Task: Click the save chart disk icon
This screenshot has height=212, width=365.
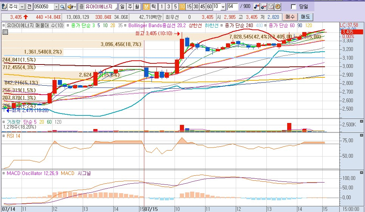Action: pos(271,7)
